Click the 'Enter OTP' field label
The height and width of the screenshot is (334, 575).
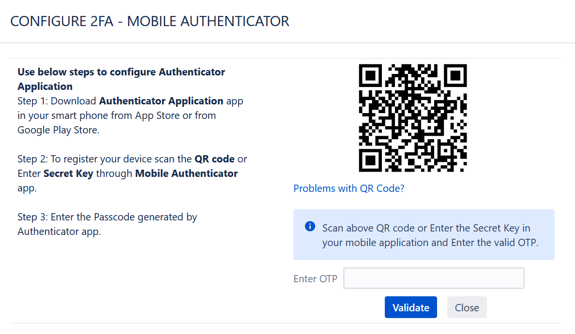316,279
